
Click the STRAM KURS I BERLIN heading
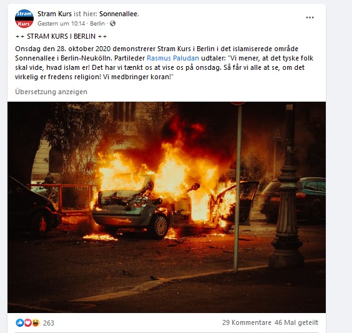(61, 36)
